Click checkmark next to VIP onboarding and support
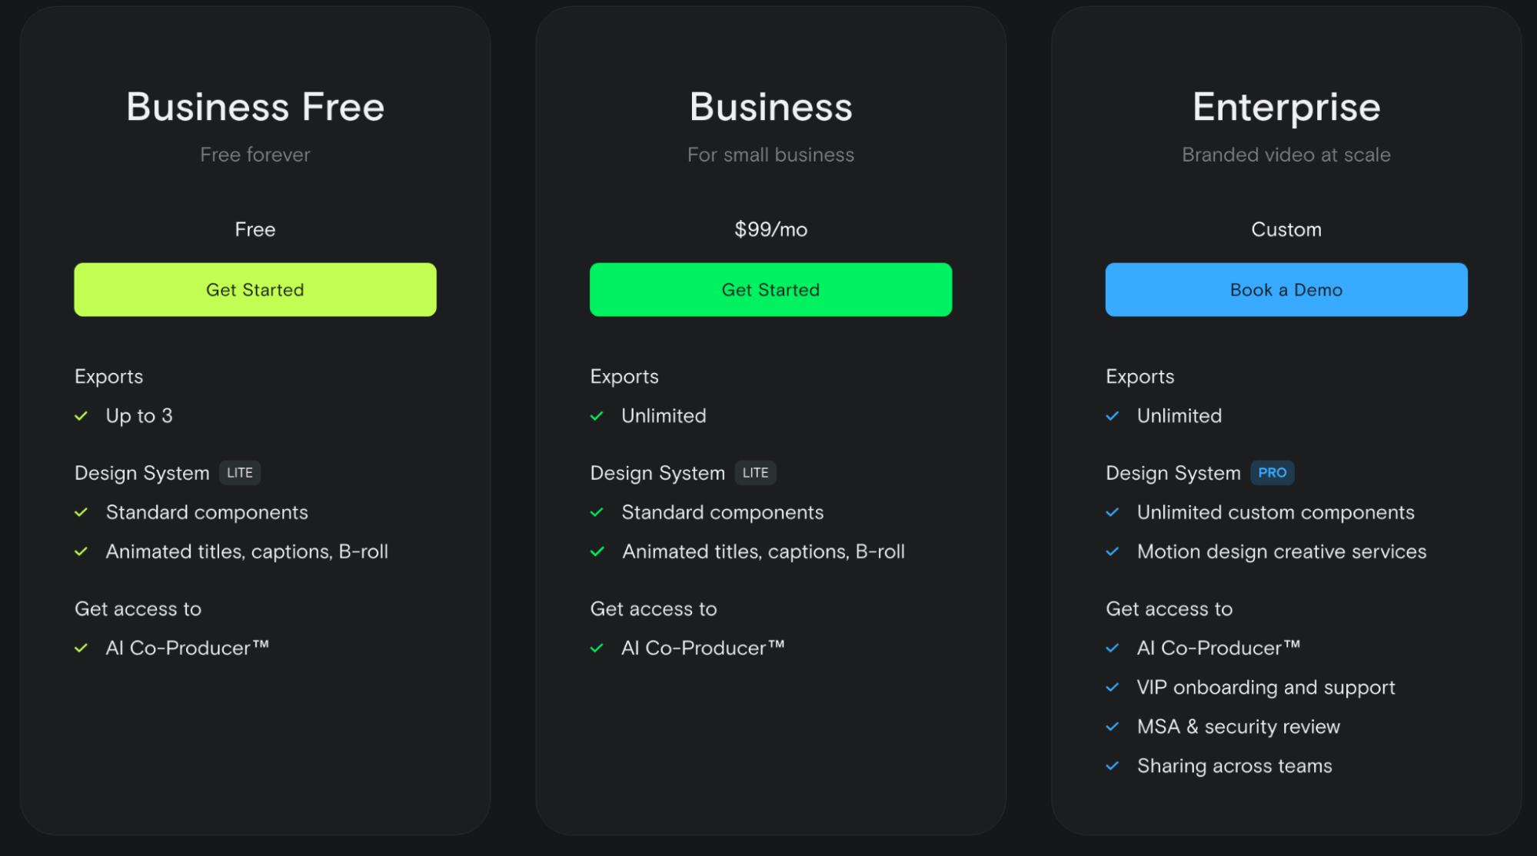This screenshot has height=856, width=1537. click(x=1112, y=688)
